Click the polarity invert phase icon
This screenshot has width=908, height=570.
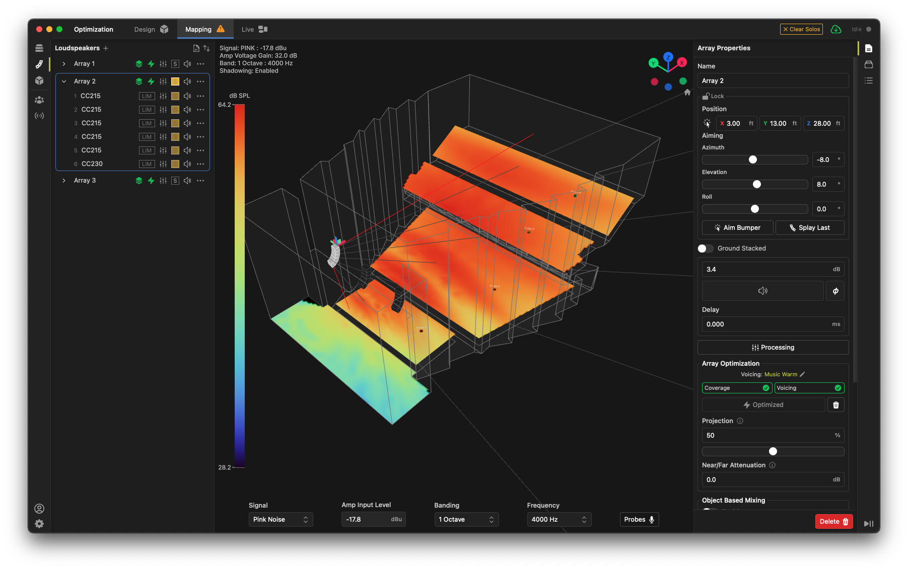point(835,291)
